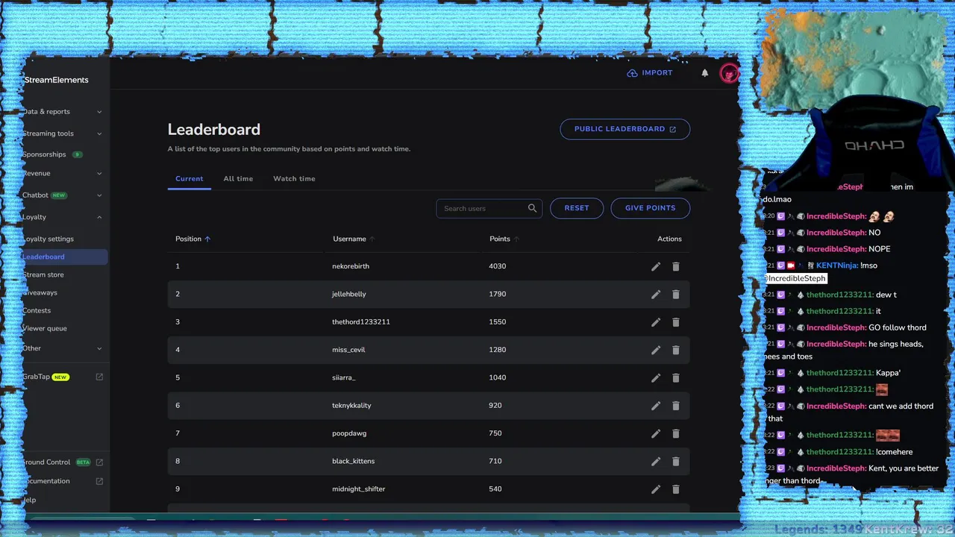Switch to the Current tab
955x537 pixels.
(190, 179)
